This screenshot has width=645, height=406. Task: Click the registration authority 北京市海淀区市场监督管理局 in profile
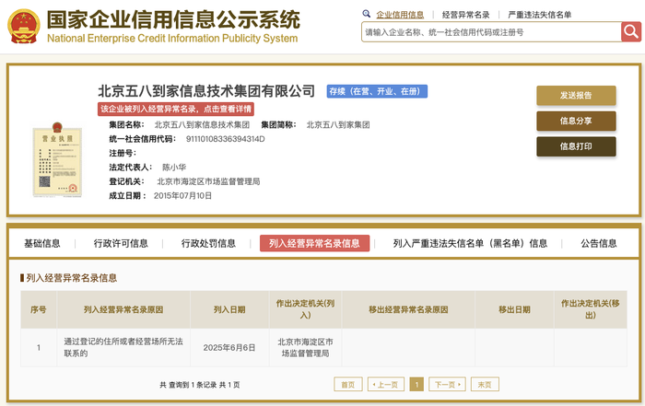click(x=208, y=181)
